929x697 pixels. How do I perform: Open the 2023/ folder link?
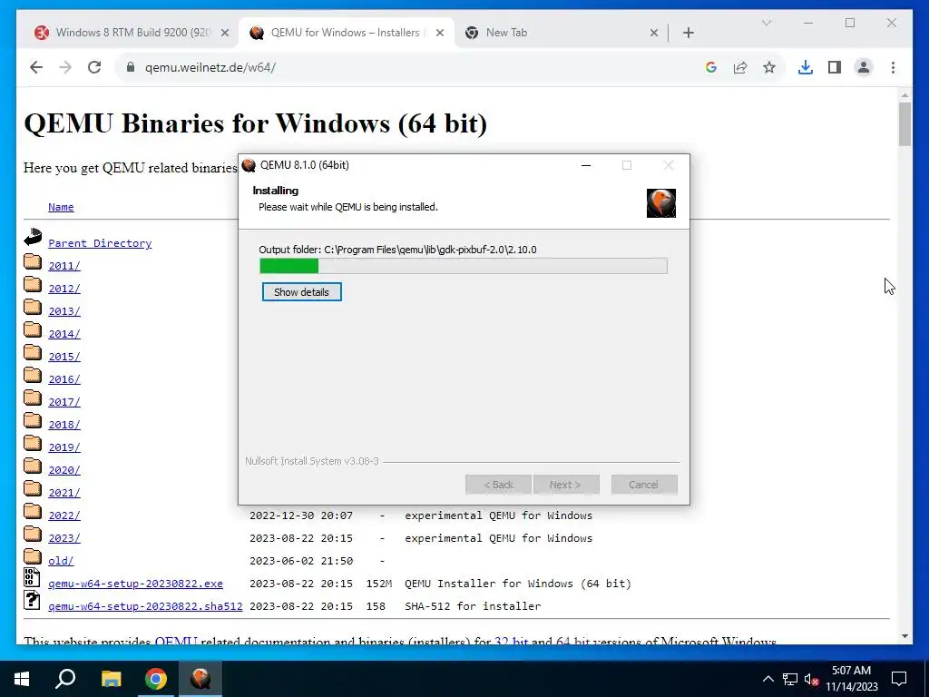(x=64, y=538)
